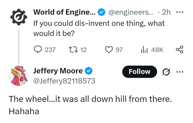Follow Jeffery Moore
The image size is (193, 123).
(x=140, y=72)
